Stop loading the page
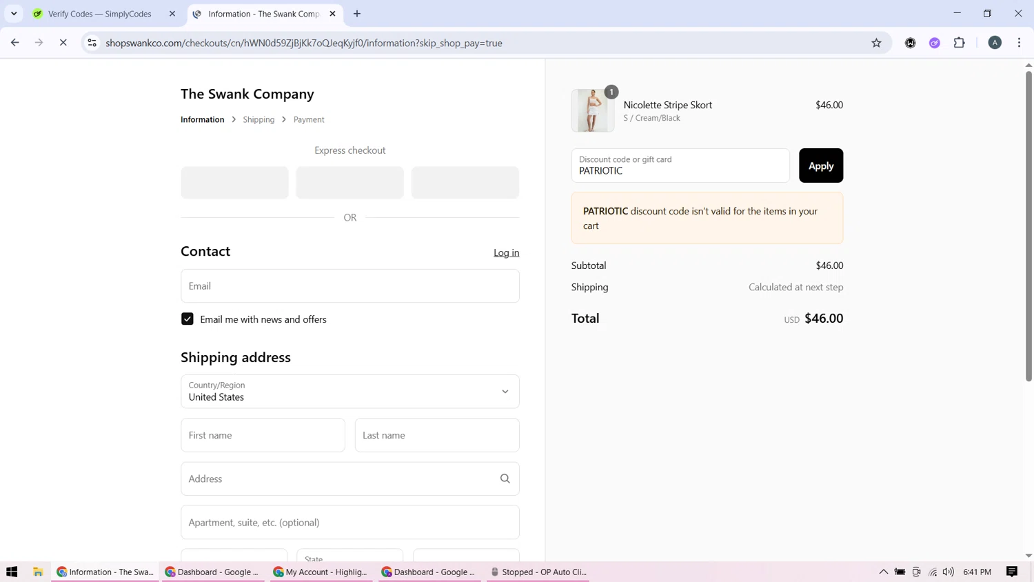Viewport: 1034px width, 582px height. pos(63,43)
